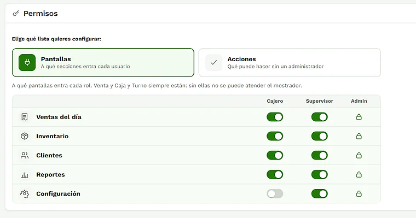This screenshot has height=218, width=416.
Task: Click the green plug icon in Pantallas
Action: [27, 62]
